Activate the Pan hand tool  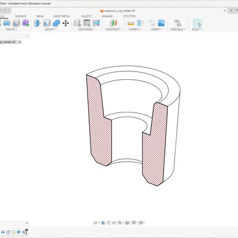(108, 223)
